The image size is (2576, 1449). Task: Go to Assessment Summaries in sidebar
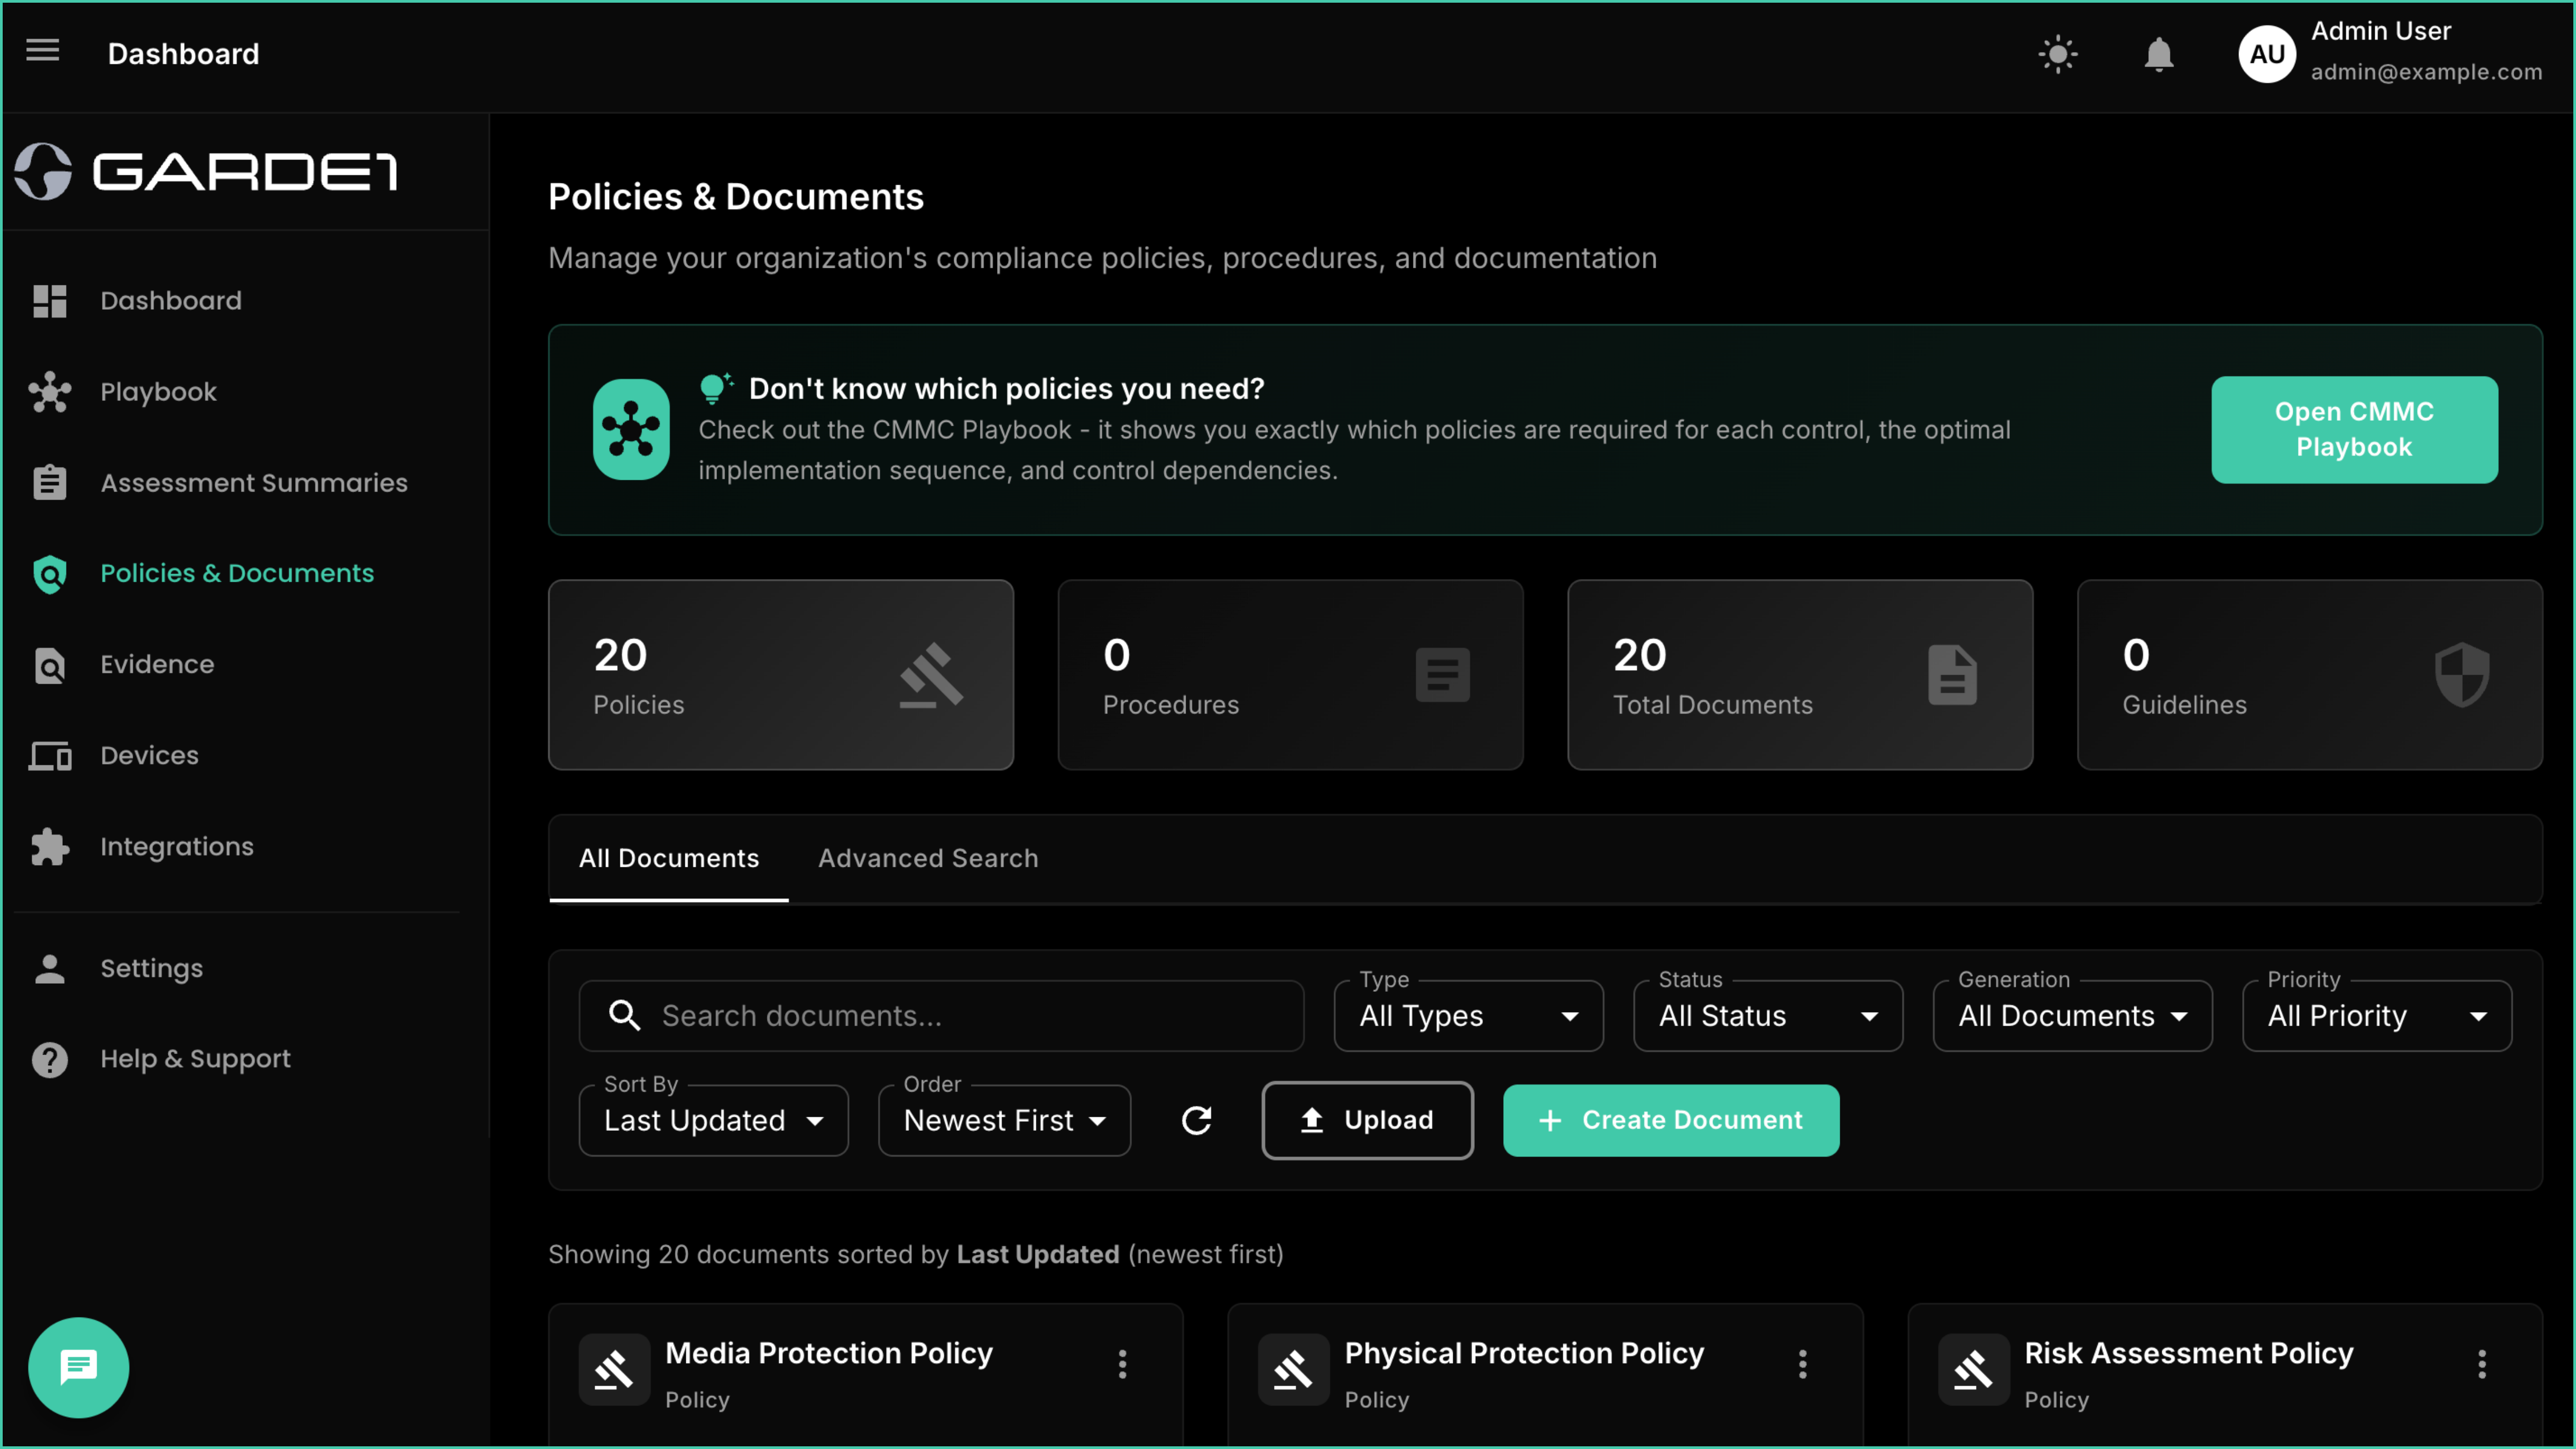point(253,483)
